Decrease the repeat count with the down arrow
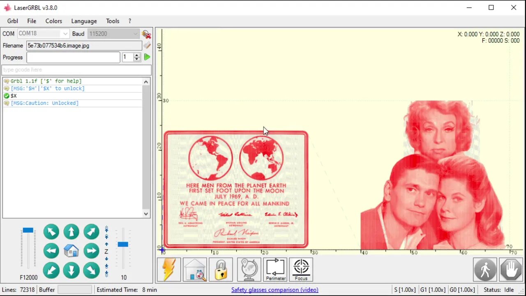The height and width of the screenshot is (296, 526). click(137, 60)
